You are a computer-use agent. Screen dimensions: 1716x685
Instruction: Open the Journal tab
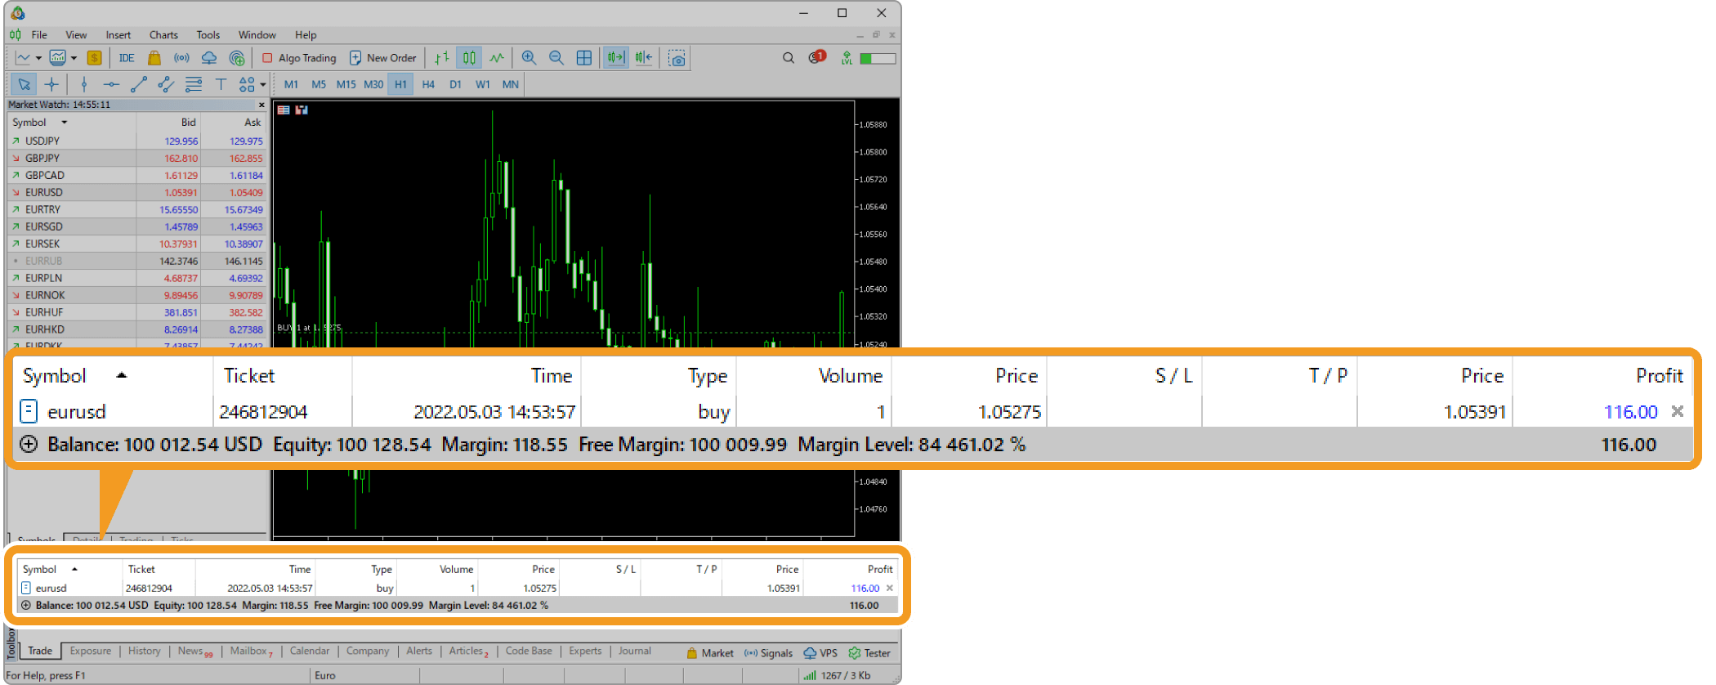[x=635, y=651]
